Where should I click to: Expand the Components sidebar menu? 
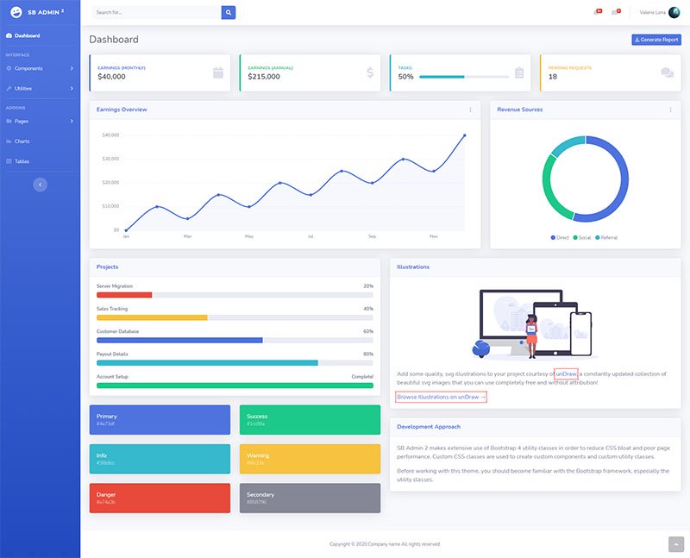[x=40, y=68]
